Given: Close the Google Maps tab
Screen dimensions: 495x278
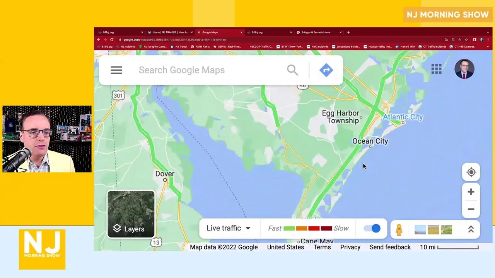Looking at the screenshot, I should tap(241, 32).
